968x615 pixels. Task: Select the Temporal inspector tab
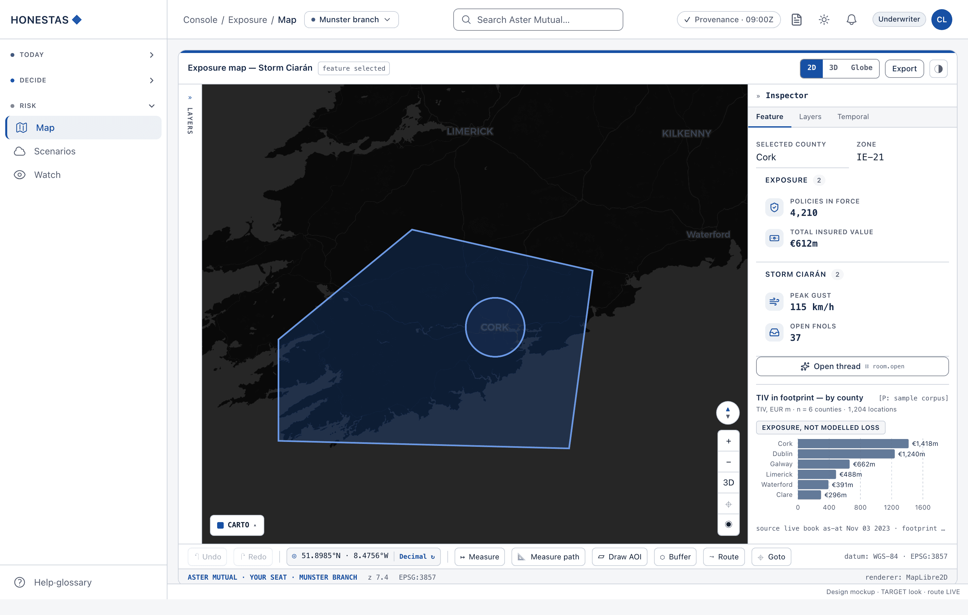point(853,117)
